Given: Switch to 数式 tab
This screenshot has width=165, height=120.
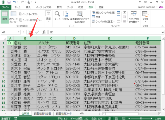Looking at the screenshot, I should tap(59, 7).
